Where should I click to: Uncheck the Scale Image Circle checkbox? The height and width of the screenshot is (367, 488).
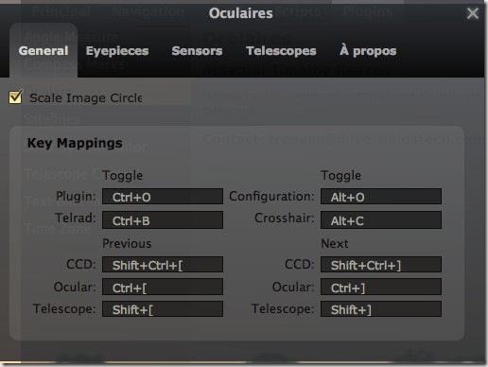(x=15, y=96)
